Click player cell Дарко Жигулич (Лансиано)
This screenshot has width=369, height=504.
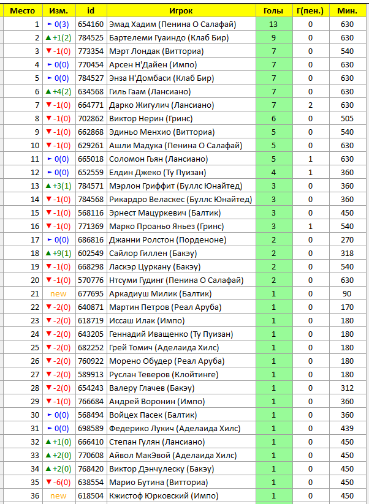tap(181, 105)
